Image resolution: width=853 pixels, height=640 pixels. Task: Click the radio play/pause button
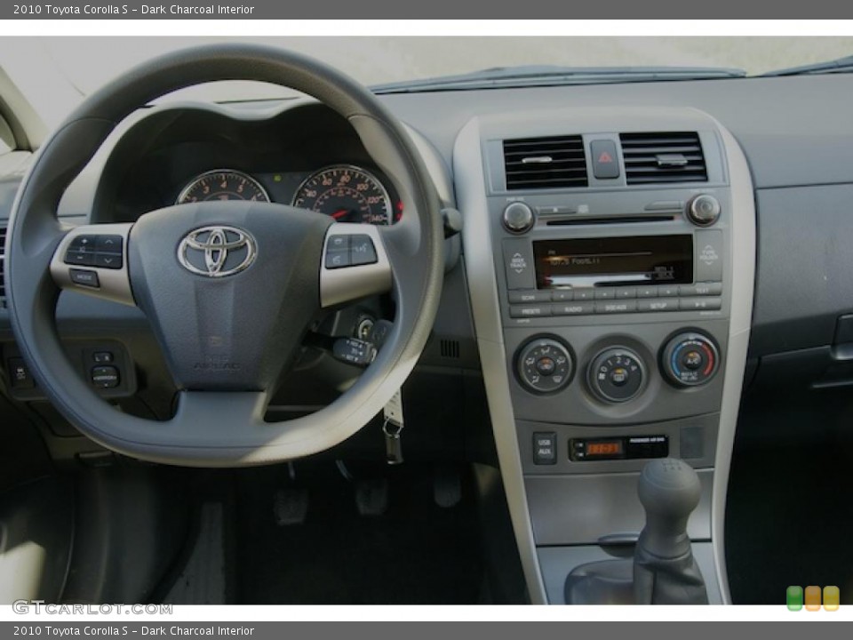tap(701, 304)
